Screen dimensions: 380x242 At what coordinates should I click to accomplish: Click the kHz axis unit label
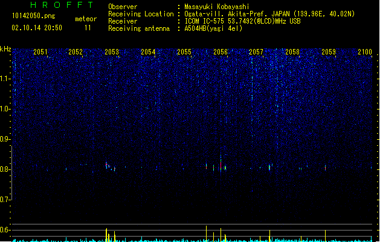[x=5, y=49]
